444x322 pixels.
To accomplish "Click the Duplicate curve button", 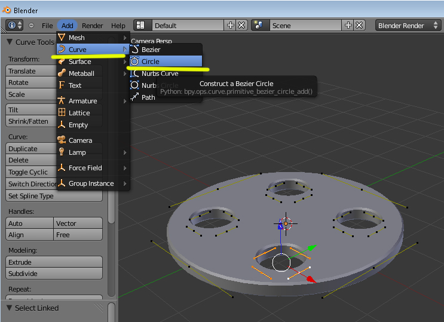I will pos(31,148).
